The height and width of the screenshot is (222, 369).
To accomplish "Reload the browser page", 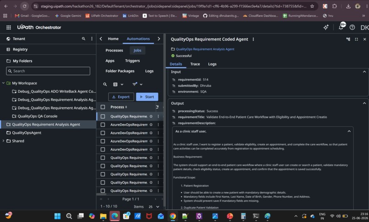I will pos(24,6).
